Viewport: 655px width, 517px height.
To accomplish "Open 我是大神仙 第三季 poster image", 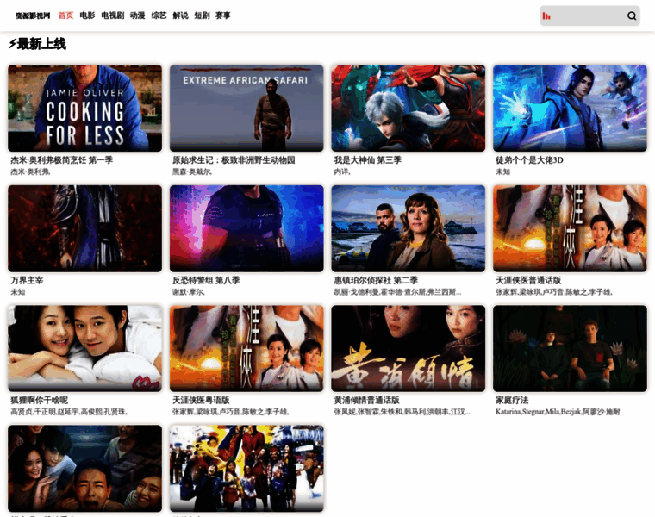I will (409, 108).
